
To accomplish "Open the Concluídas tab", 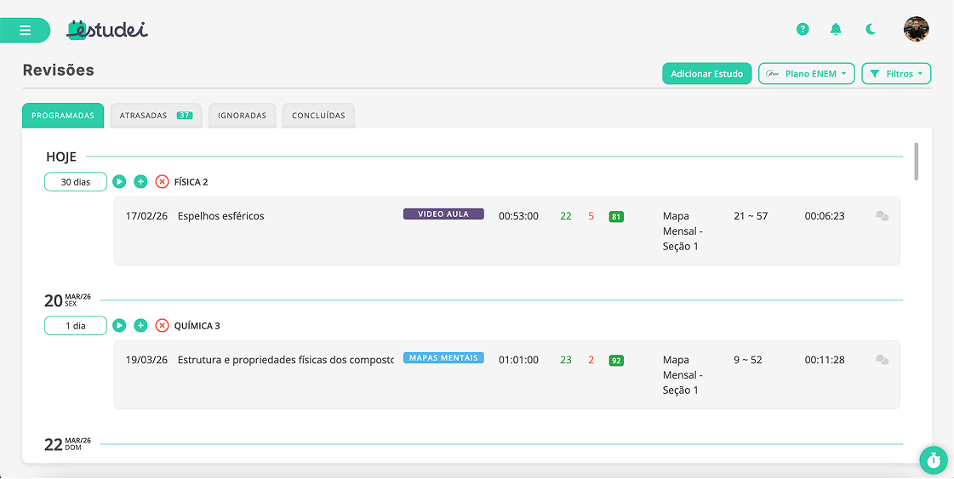I will 318,116.
